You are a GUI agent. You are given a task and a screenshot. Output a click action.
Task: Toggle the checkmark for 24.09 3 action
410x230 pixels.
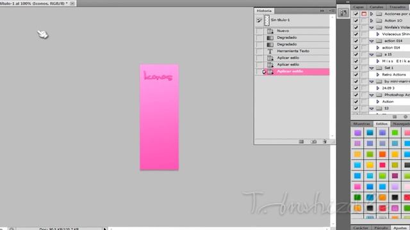point(356,88)
